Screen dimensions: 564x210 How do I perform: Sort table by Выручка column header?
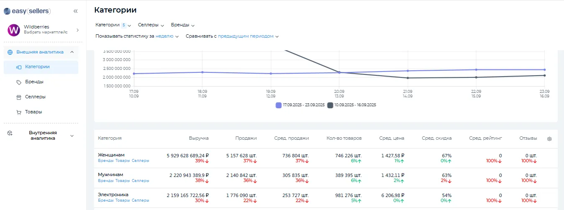(198, 138)
